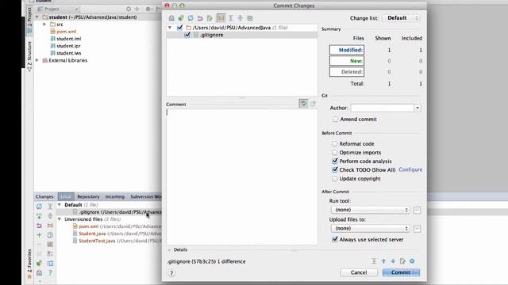Screen dimensions: 508x285
Task: Expand External Libraries in Project tree
Action: tap(37, 60)
